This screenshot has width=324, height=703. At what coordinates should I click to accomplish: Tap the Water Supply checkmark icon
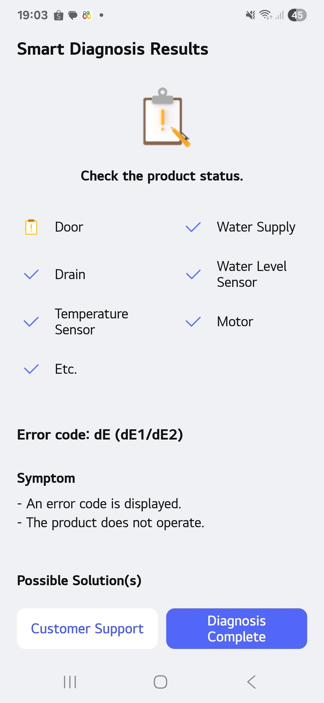(x=193, y=227)
